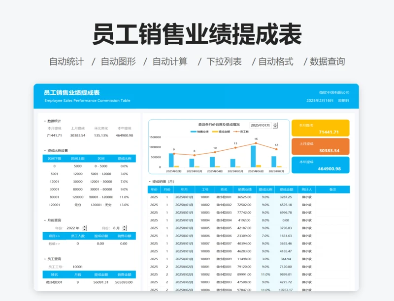Increase chart month with spinner up arrow beside 2025年07月

(275, 124)
